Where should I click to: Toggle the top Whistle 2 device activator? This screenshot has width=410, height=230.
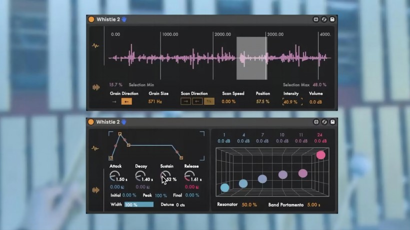pyautogui.click(x=91, y=19)
